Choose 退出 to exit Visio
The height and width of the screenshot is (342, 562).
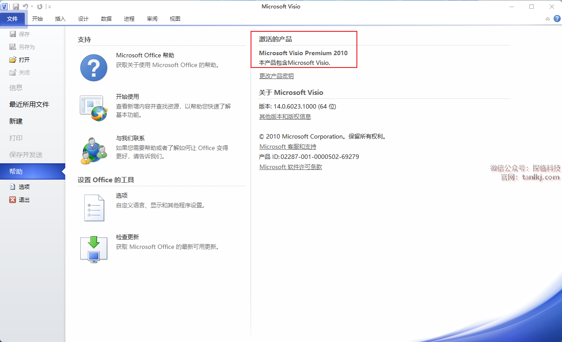coord(24,200)
